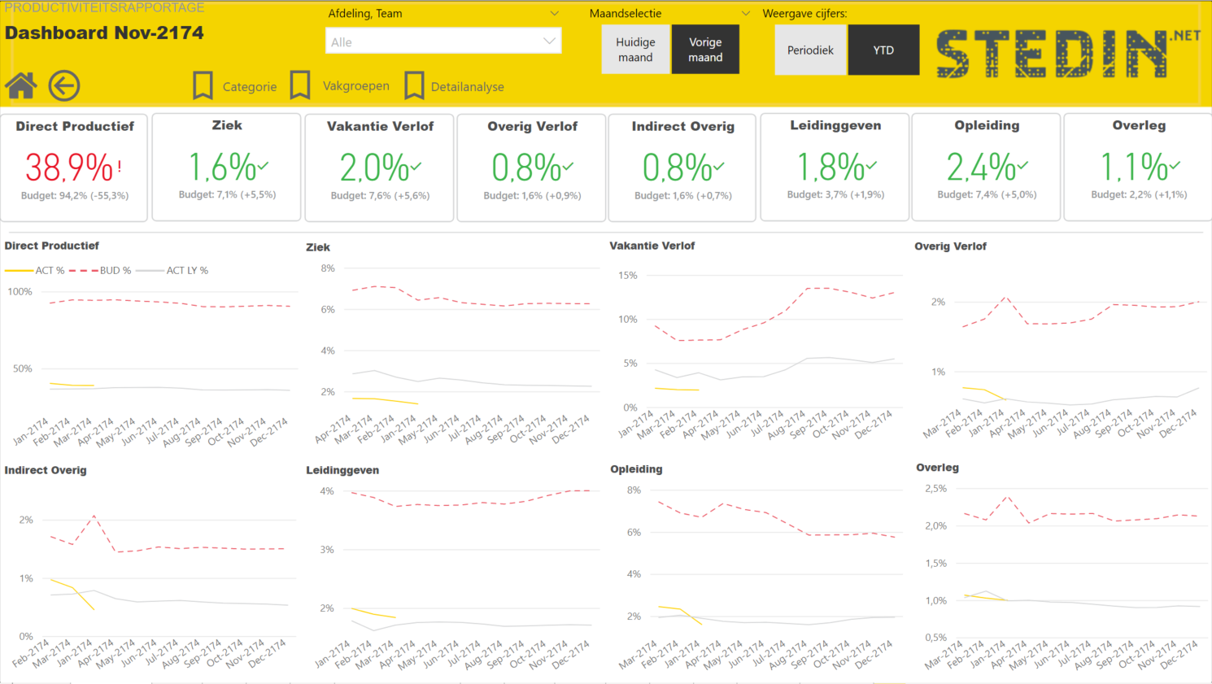
Task: Open the Vakantie Verlof KPI card
Action: tap(380, 168)
